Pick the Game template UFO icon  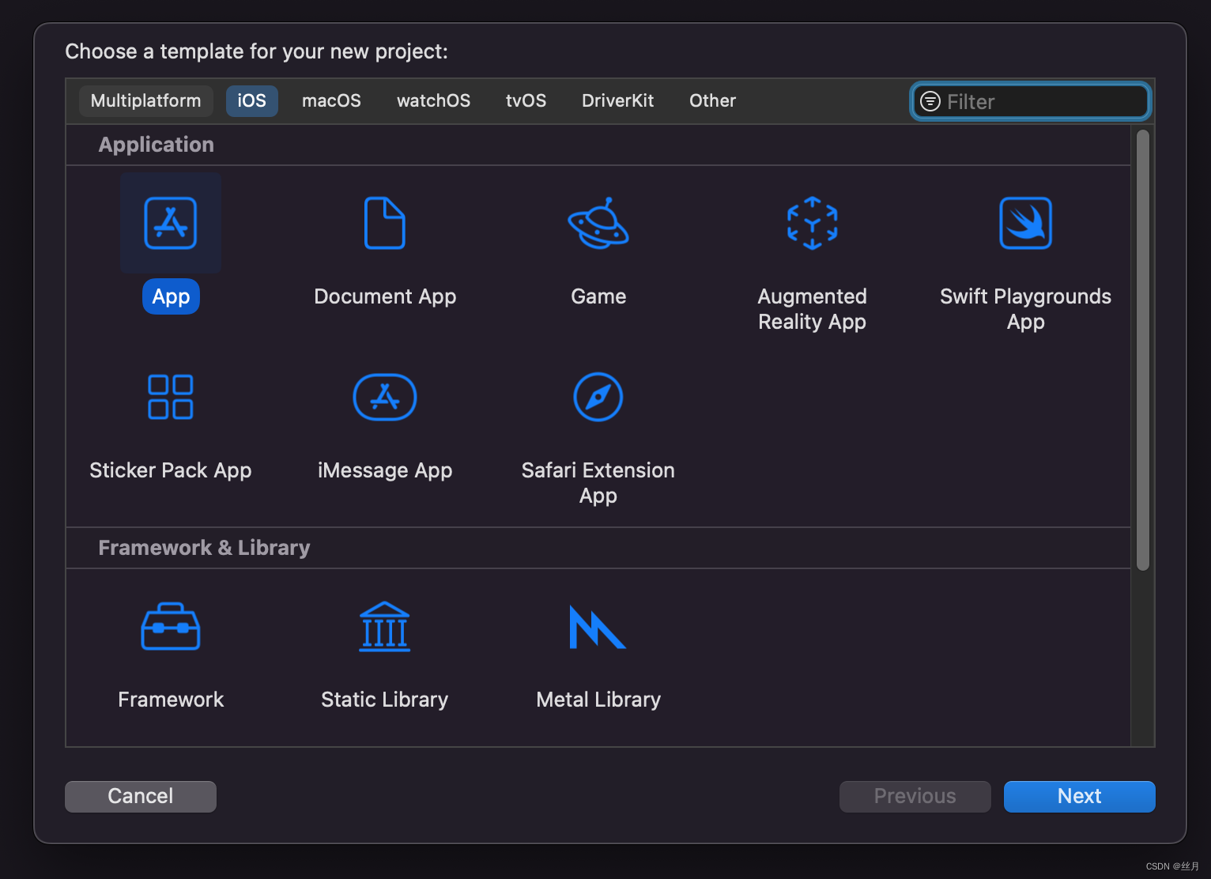click(598, 223)
